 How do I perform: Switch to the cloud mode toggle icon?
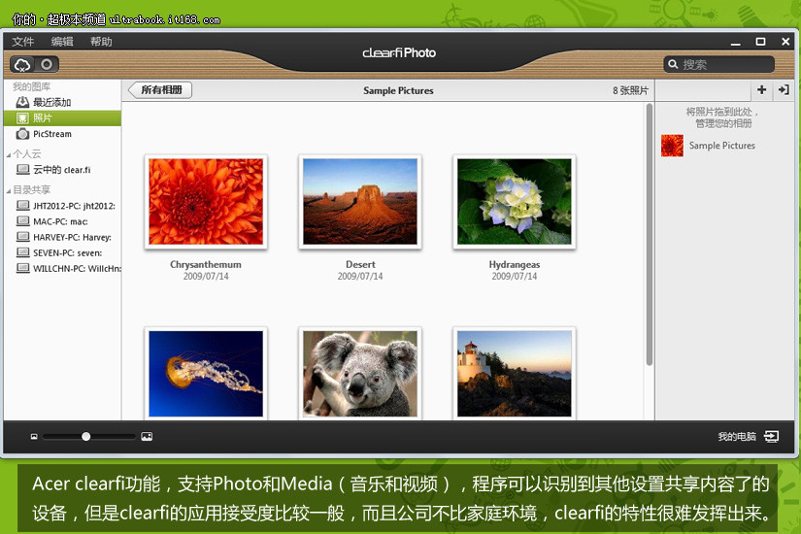(22, 64)
